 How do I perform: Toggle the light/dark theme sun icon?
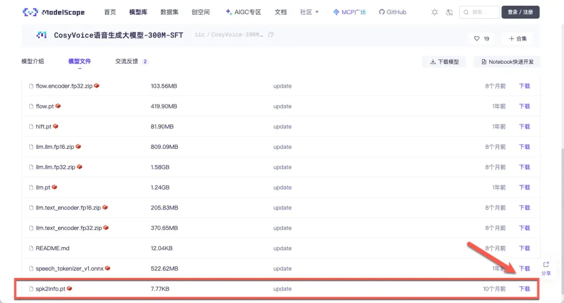point(434,12)
